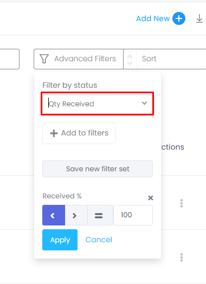Click the Received % value field showing 100
This screenshot has width=206, height=284.
click(x=133, y=215)
